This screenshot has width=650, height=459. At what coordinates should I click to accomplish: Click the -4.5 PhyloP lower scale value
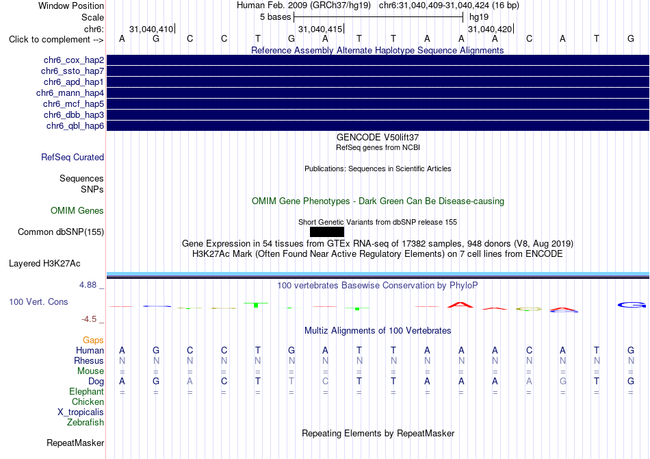click(89, 319)
